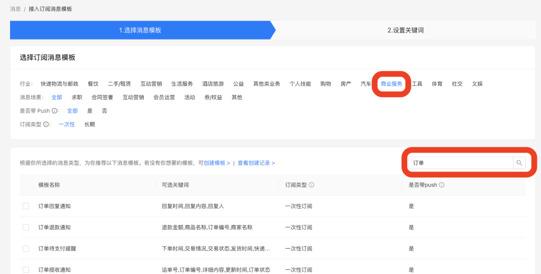541x274 pixels.
Task: Click info icon next to 是否带 Push filter
Action: [x=55, y=111]
